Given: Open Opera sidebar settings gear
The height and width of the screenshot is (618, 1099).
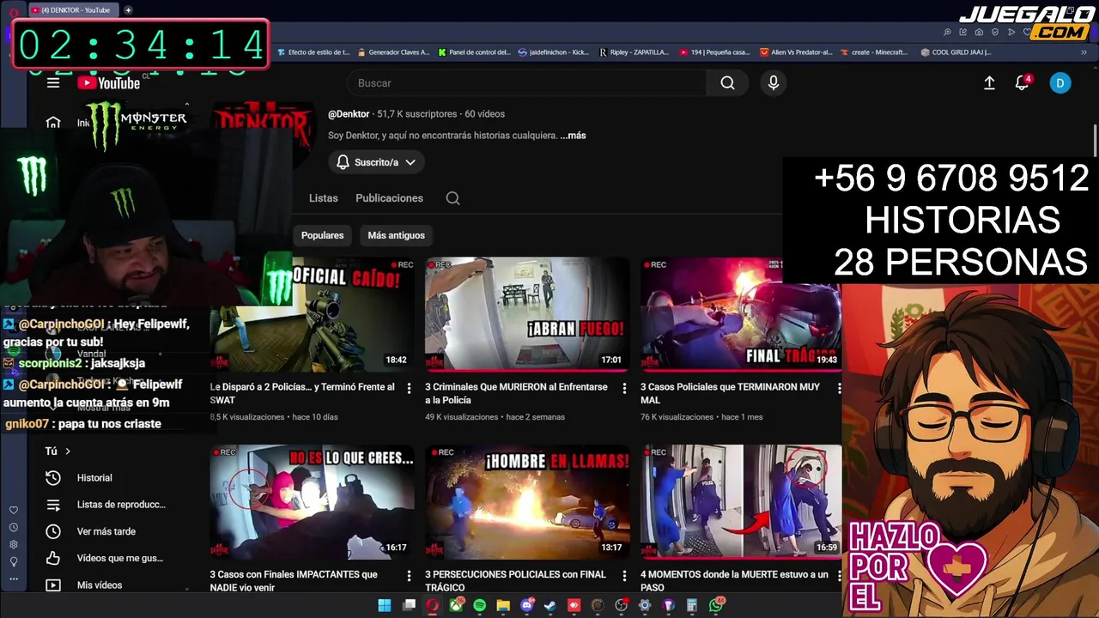Looking at the screenshot, I should (13, 545).
